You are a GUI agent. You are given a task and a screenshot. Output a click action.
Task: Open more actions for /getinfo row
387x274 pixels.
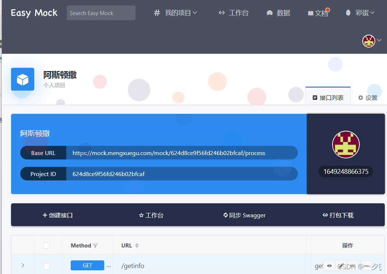[366, 266]
